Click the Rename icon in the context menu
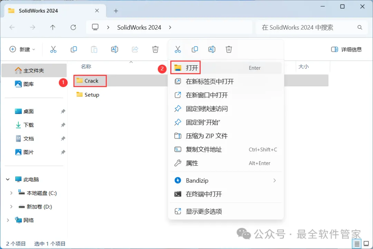The width and height of the screenshot is (373, 249). [212, 49]
